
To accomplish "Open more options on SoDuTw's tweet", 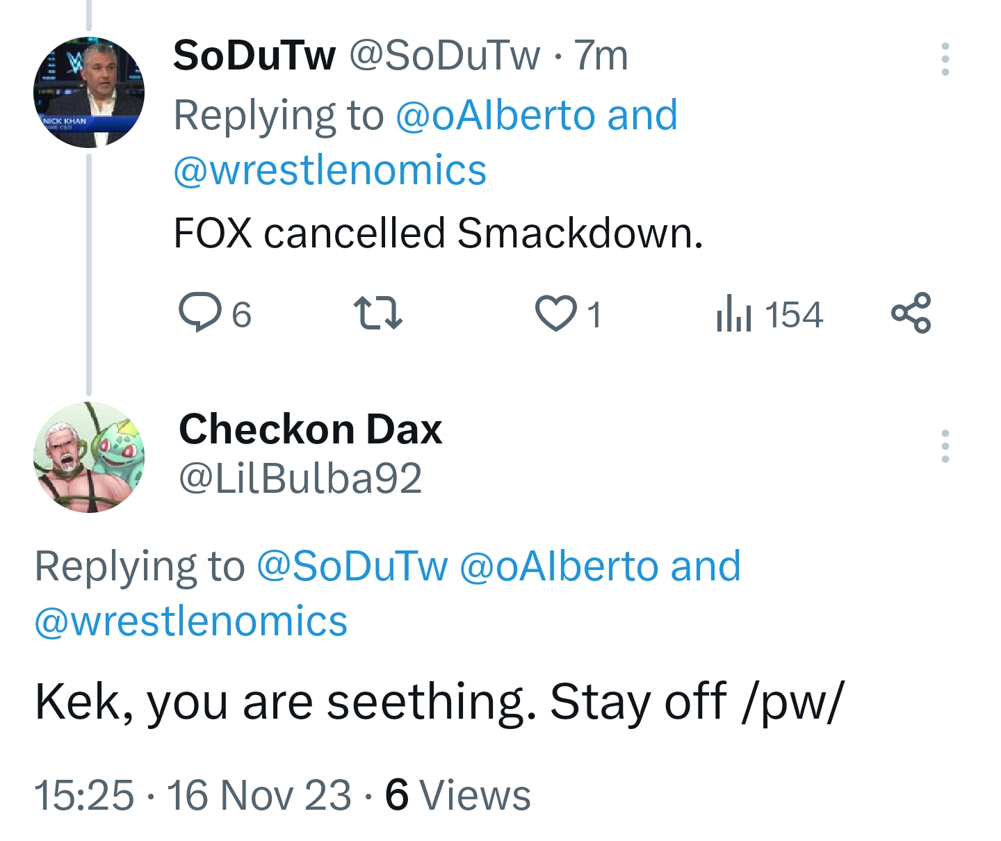I will point(945,59).
